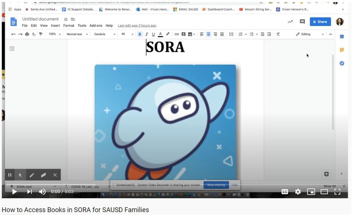Click the Stop sharing button
Viewport: 352px width, 215px height.
(x=216, y=185)
